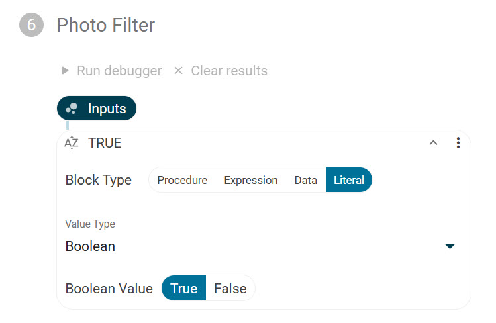Switch Block Type to Procedure
Viewport: 496px width, 323px height.
point(182,180)
